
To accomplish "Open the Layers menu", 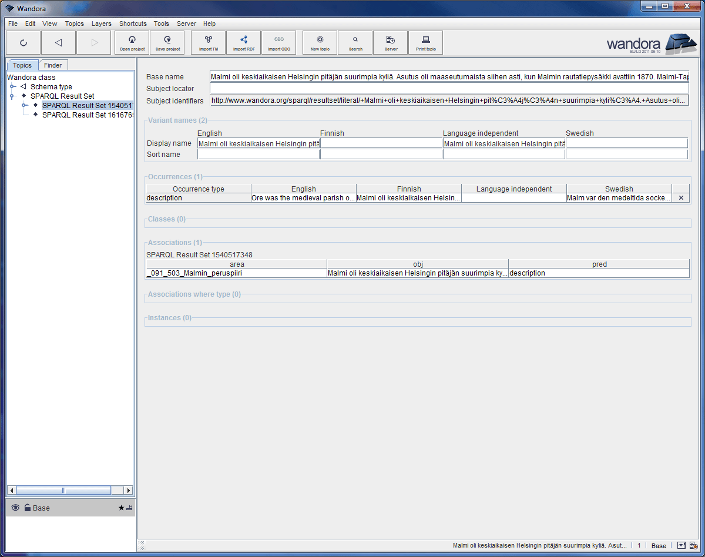I will (101, 24).
